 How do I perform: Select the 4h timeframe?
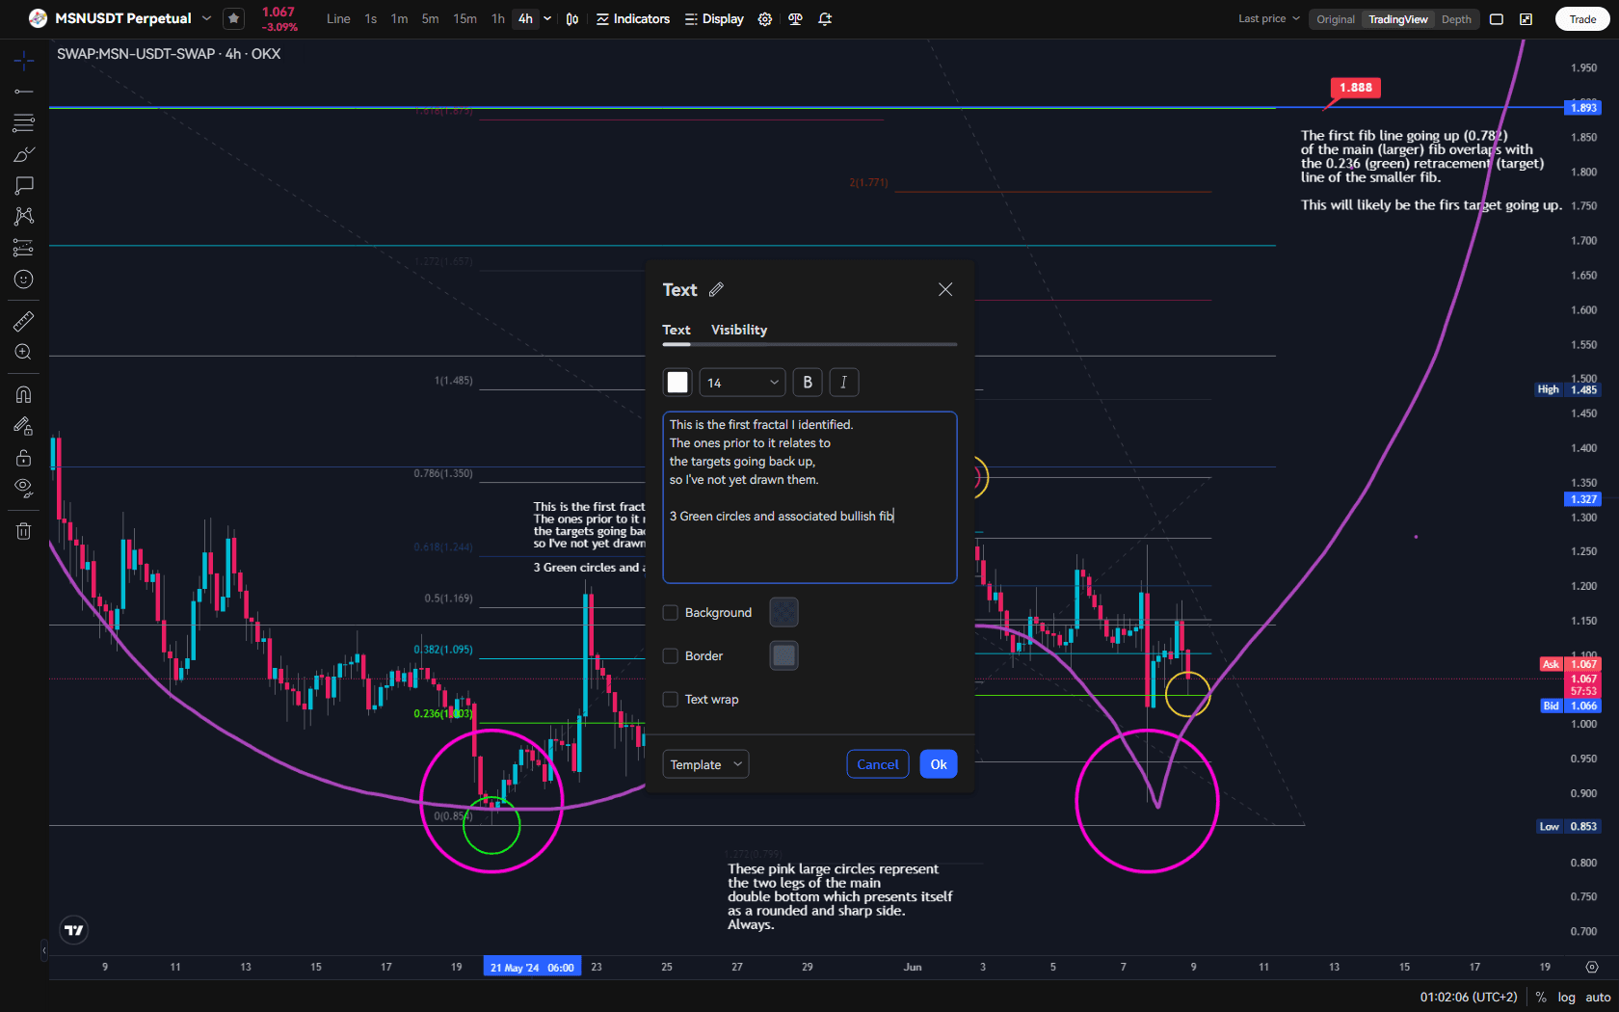point(525,19)
